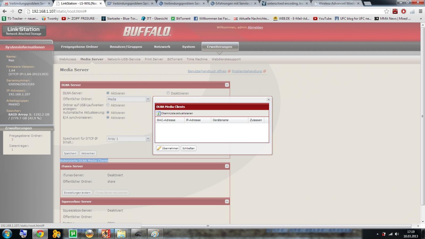Switch to BitTorrent subtab
The width and height of the screenshot is (425, 239).
click(175, 59)
